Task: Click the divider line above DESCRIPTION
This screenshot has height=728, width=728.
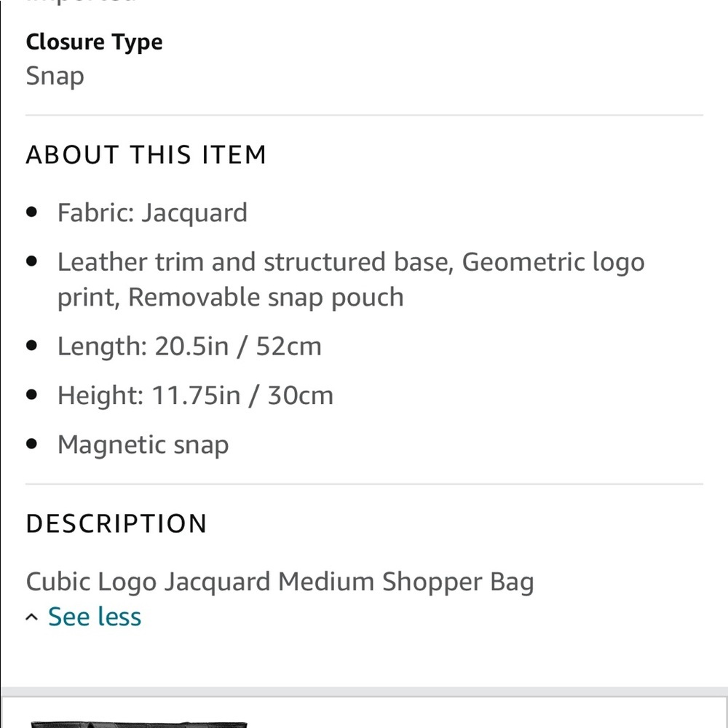Action: pyautogui.click(x=364, y=480)
